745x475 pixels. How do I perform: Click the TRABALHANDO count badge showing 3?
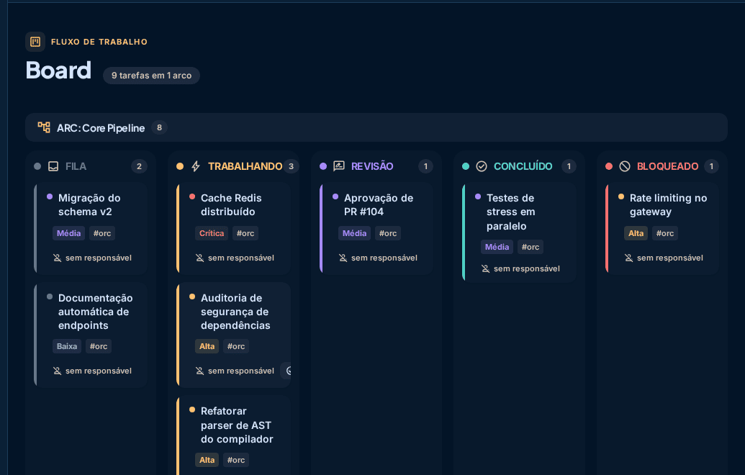(x=292, y=166)
